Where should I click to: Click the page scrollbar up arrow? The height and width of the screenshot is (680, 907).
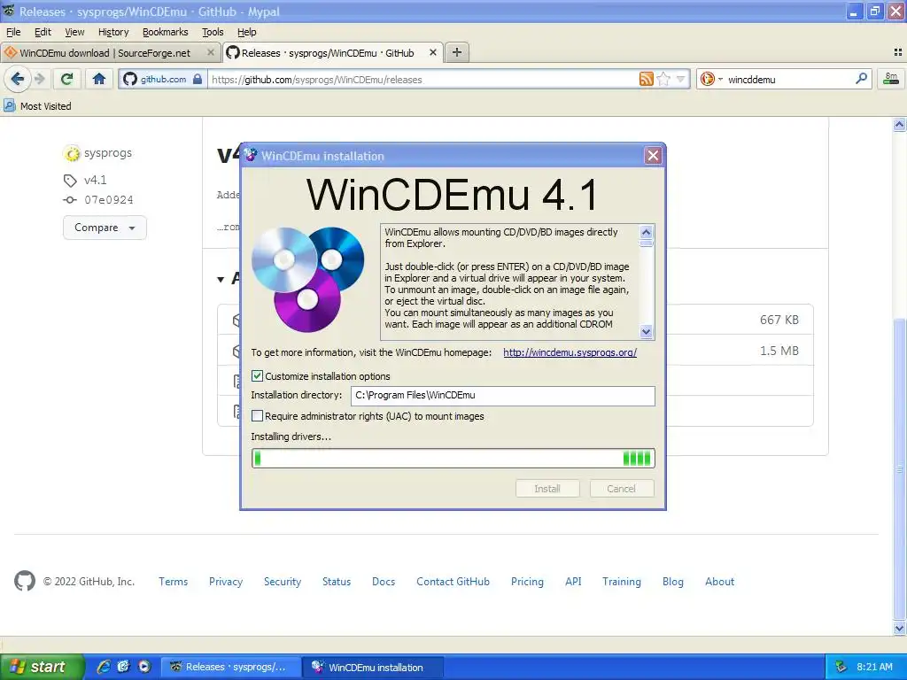[x=899, y=124]
